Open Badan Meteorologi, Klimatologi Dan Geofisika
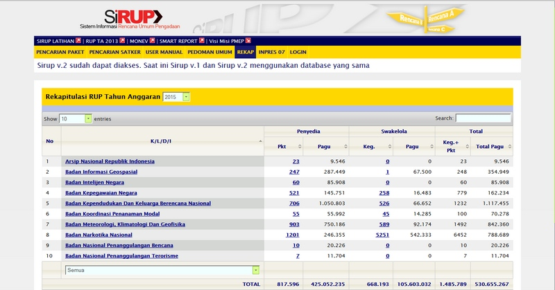 point(125,224)
